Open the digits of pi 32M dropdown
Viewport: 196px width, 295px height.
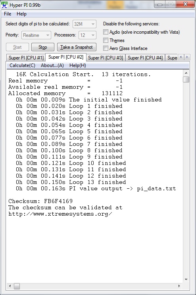click(85, 24)
